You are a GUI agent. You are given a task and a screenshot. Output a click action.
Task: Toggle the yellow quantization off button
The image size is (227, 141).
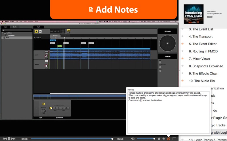tap(51, 108)
